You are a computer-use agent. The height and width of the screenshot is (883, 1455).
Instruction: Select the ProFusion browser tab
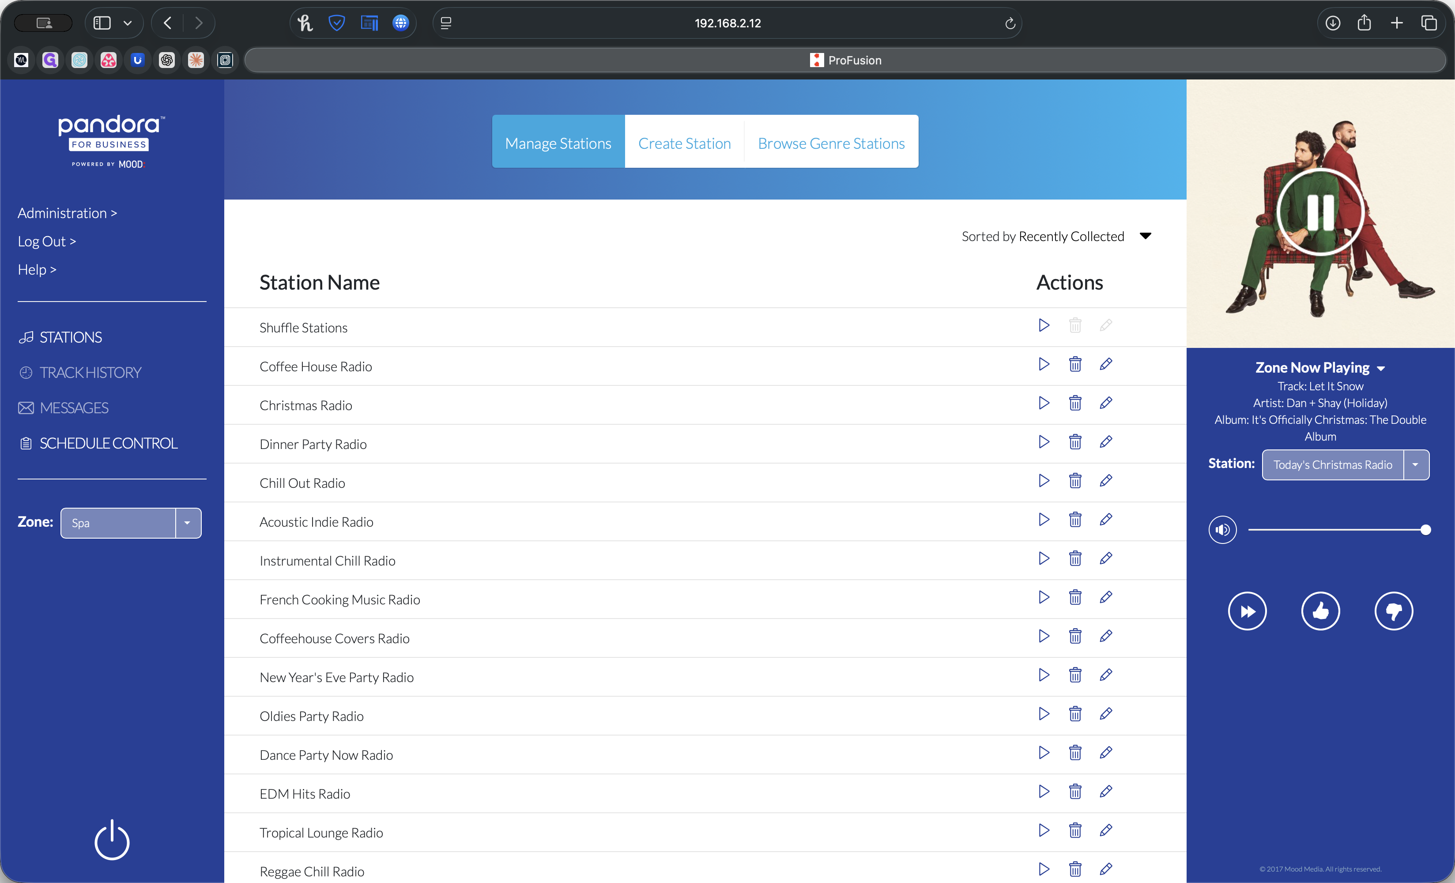click(845, 60)
